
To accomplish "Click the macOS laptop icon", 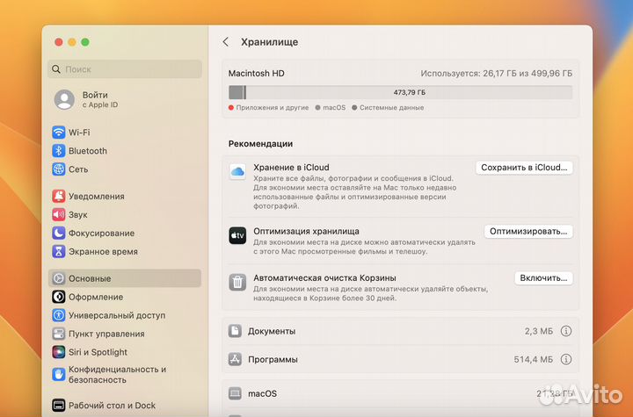I will [x=235, y=393].
